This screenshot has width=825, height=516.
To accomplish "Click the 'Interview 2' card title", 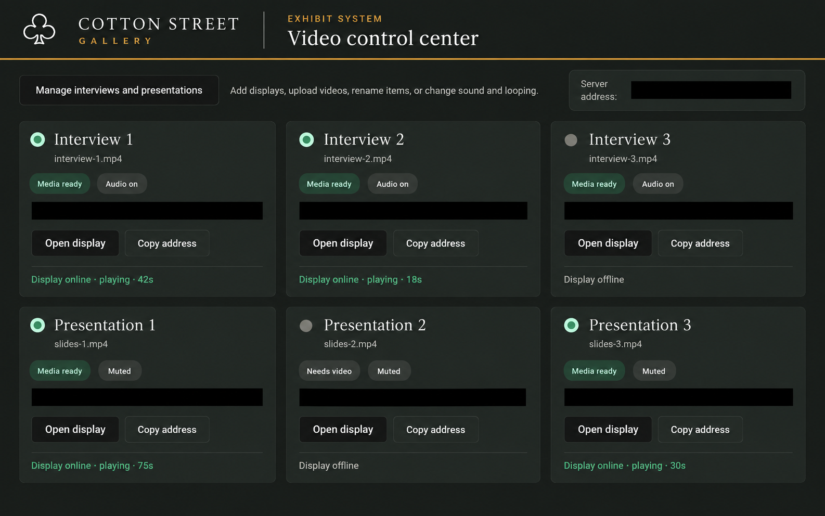I will point(364,139).
